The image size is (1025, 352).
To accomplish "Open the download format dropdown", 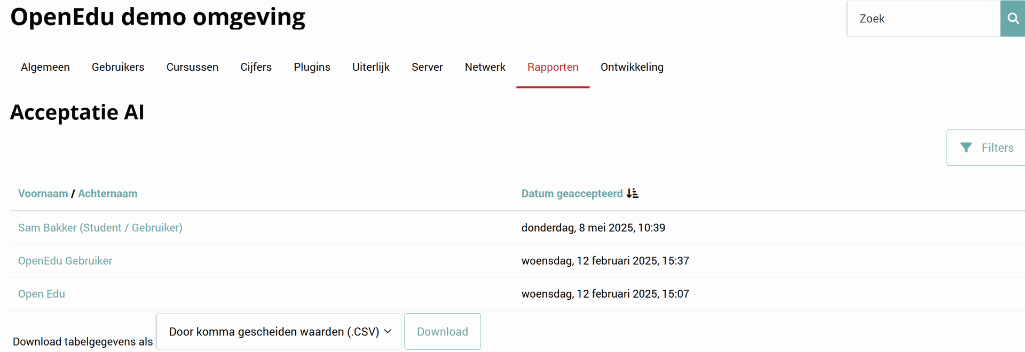I will (279, 332).
